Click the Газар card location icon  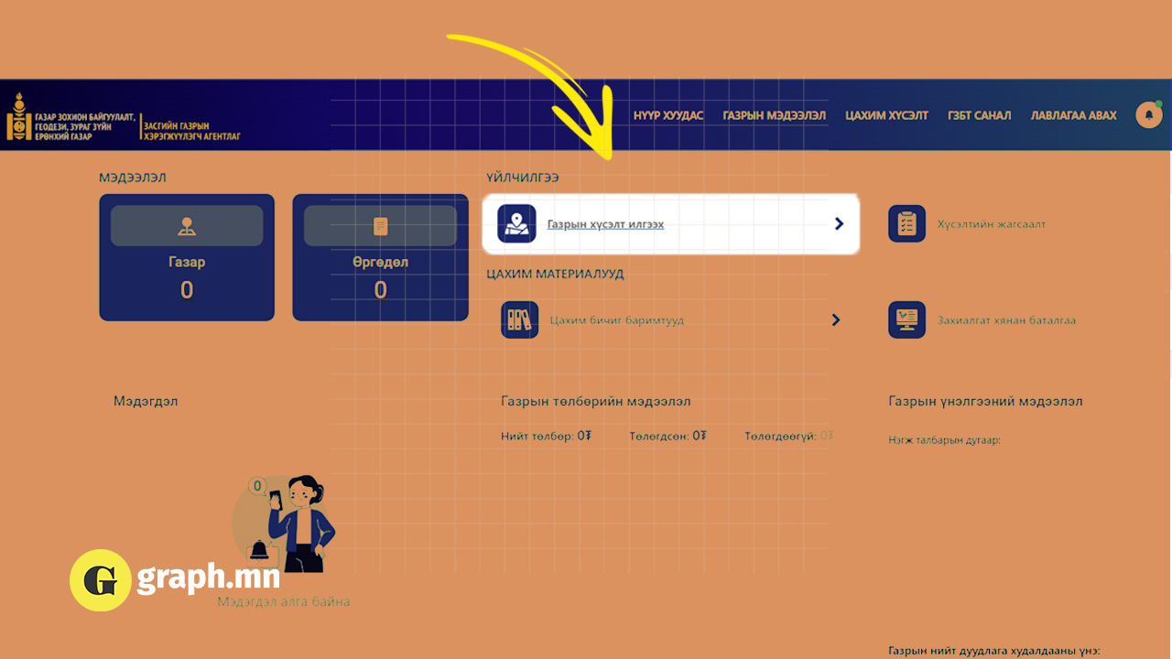pos(187,226)
